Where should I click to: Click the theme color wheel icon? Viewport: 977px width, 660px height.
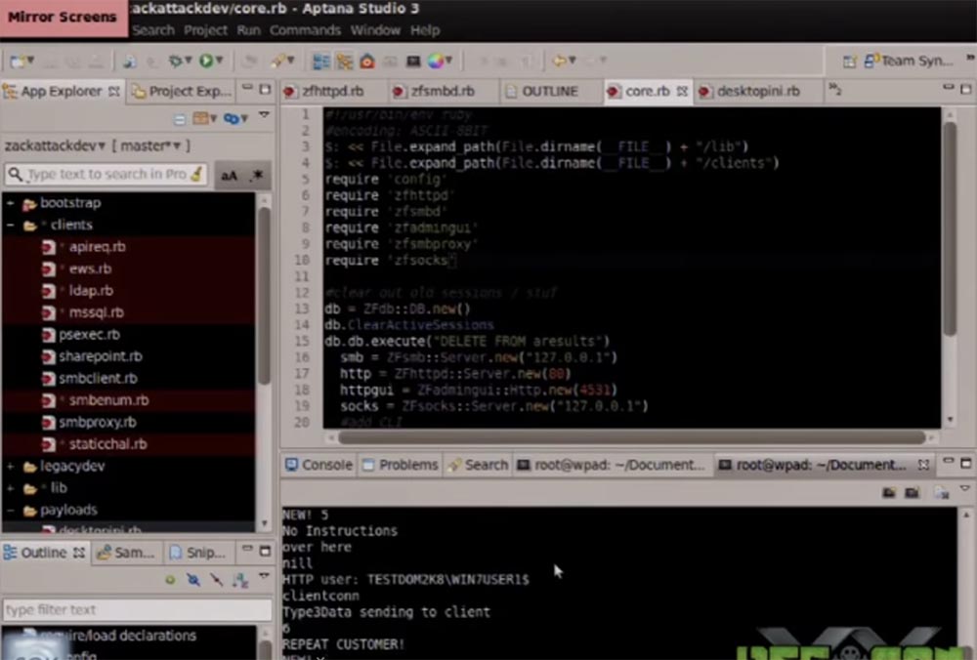436,61
